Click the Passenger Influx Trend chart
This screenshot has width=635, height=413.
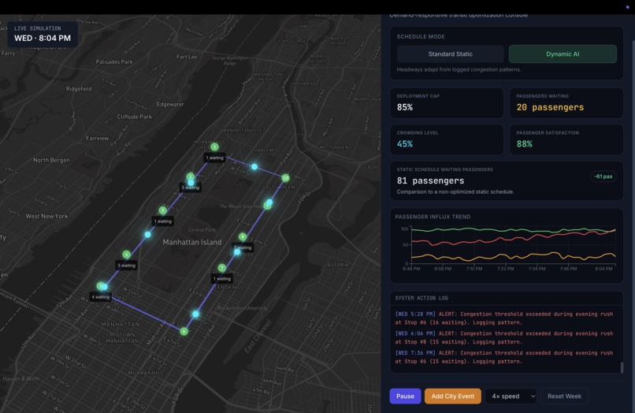click(x=507, y=247)
